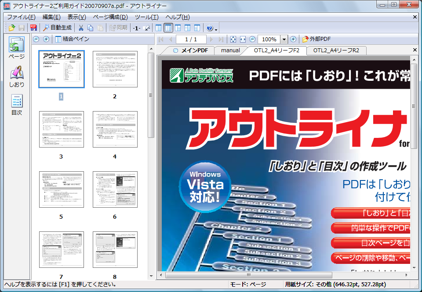Click the thumbnail pane vertical scrollbar handle
The height and width of the screenshot is (292, 422).
click(x=151, y=95)
